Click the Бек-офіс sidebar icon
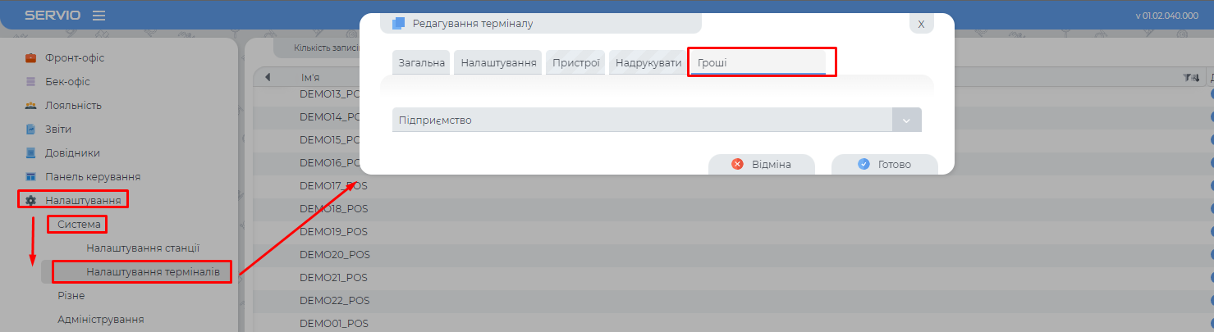This screenshot has height=332, width=1214. (x=30, y=82)
